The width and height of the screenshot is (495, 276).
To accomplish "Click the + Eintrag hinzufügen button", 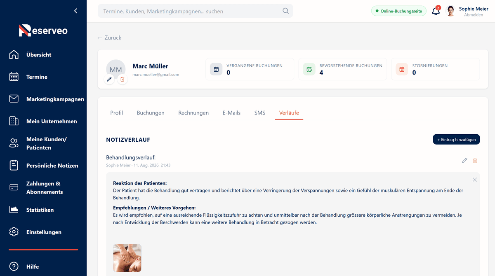I will click(456, 140).
